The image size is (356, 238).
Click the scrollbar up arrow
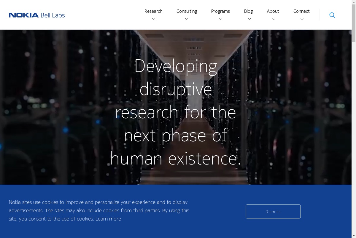click(x=354, y=2)
